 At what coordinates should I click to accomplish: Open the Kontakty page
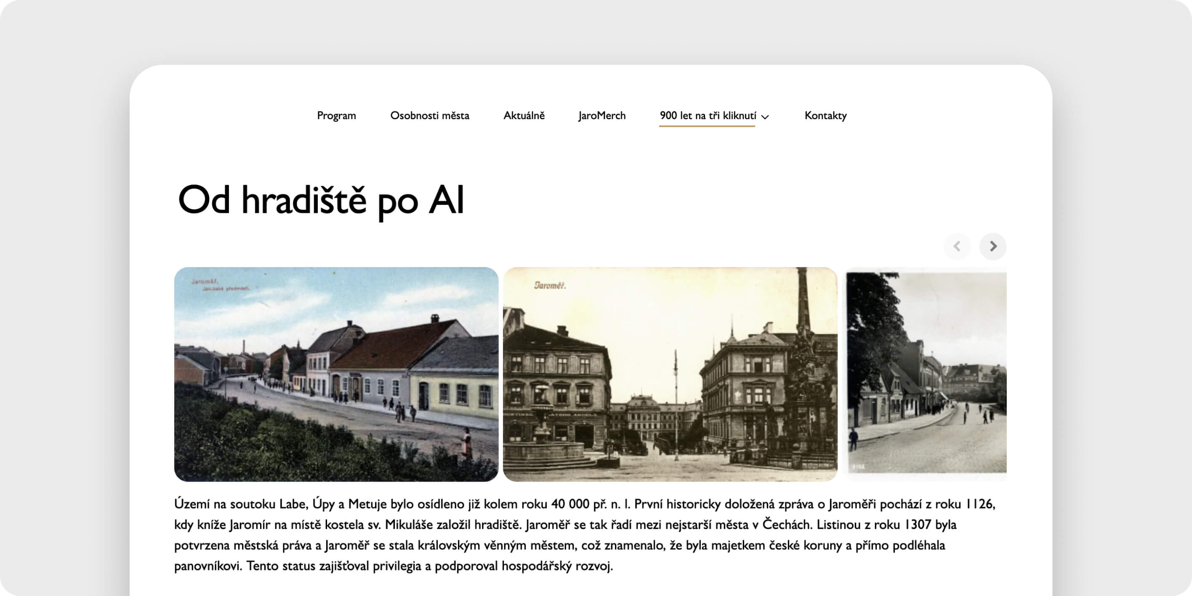(825, 116)
